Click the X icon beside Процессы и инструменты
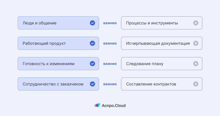The width and height of the screenshot is (220, 116). pyautogui.click(x=196, y=23)
